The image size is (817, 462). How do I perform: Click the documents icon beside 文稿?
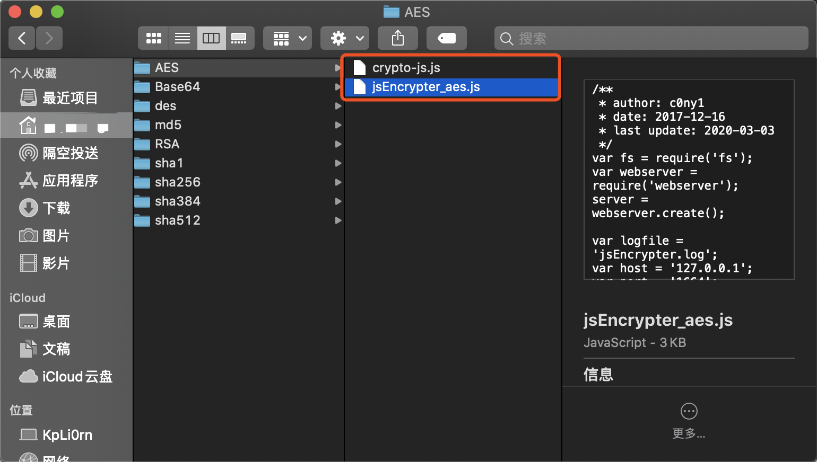(28, 349)
